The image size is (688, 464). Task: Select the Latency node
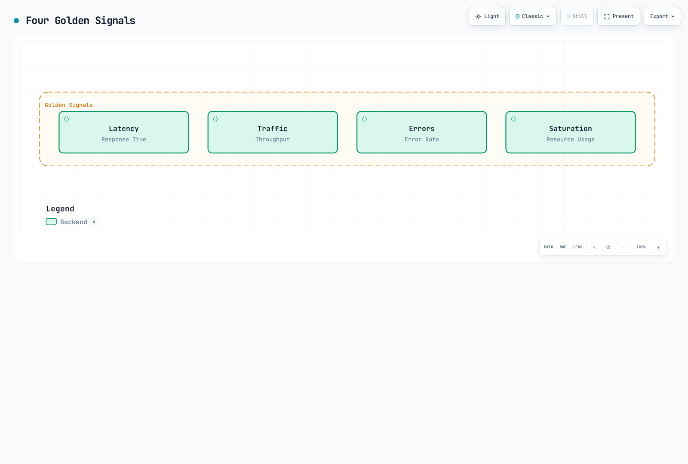tap(124, 132)
